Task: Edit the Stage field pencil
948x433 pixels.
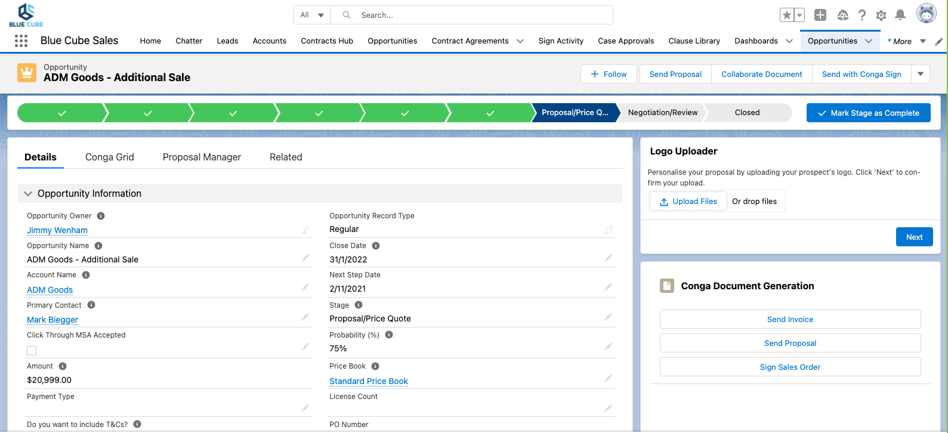Action: click(x=609, y=317)
